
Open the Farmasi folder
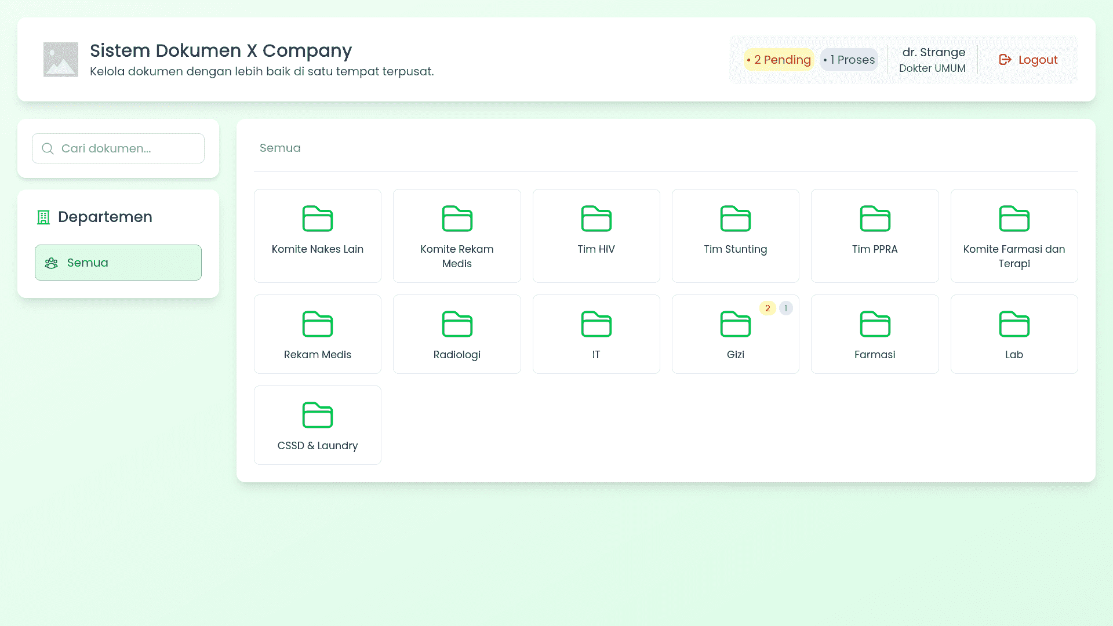coord(875,334)
